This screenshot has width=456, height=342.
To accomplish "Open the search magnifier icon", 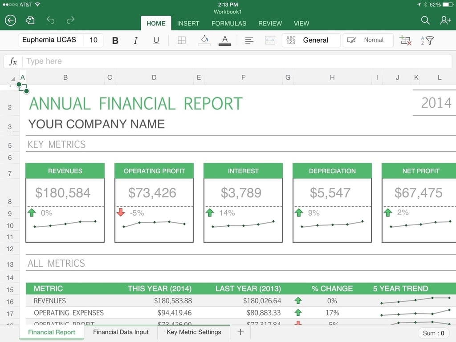I will coord(425,20).
